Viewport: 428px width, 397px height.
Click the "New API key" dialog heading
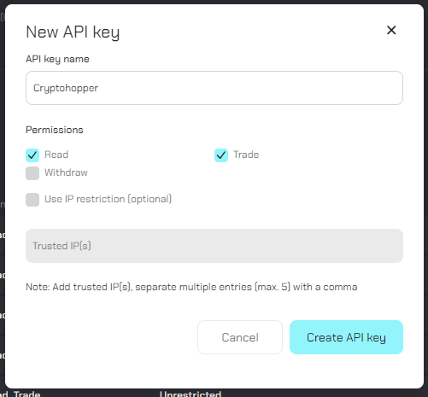pos(73,32)
